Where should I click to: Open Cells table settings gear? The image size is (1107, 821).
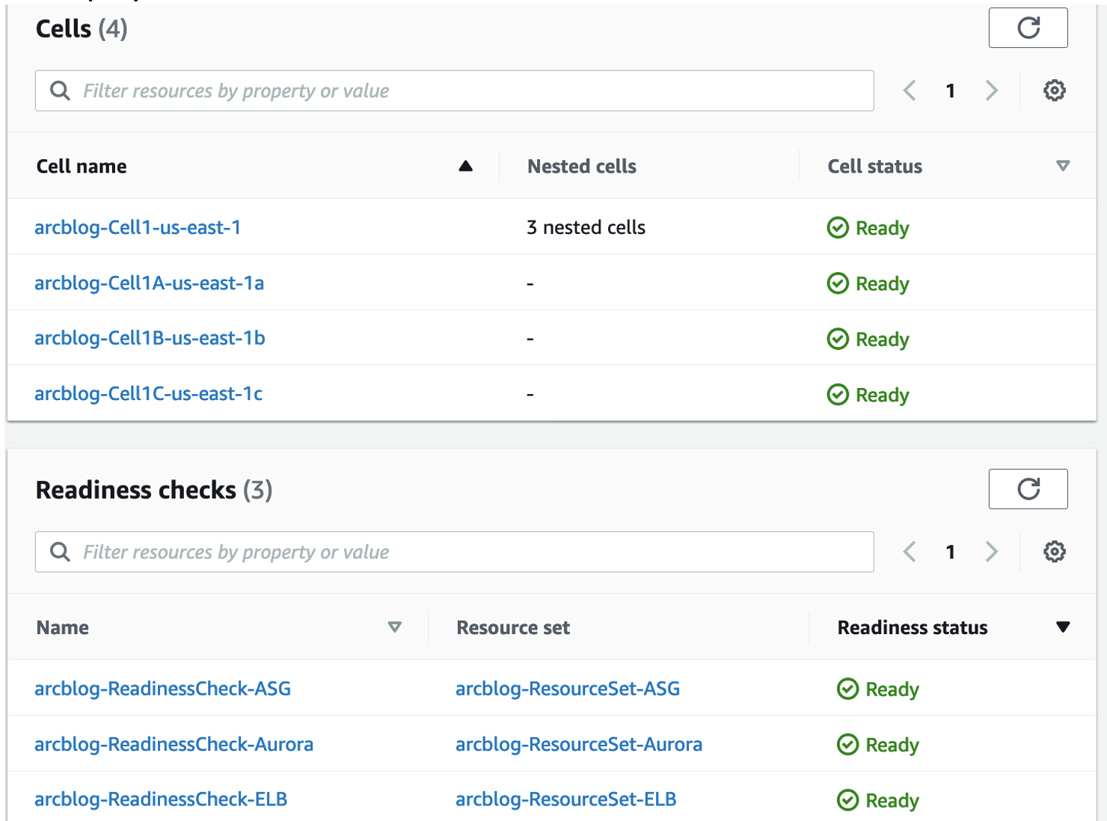pos(1054,90)
